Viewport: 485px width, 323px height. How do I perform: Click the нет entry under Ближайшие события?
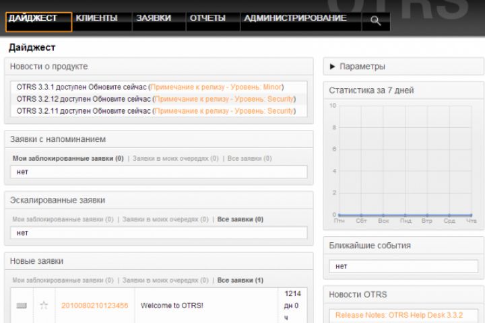click(x=403, y=266)
